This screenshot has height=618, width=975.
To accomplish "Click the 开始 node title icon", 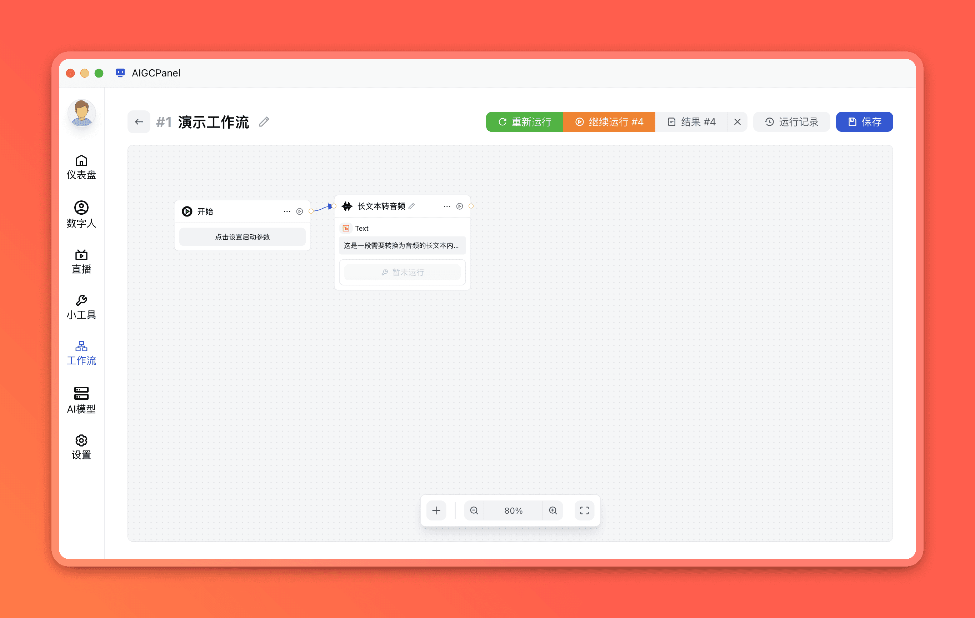I will (x=187, y=211).
